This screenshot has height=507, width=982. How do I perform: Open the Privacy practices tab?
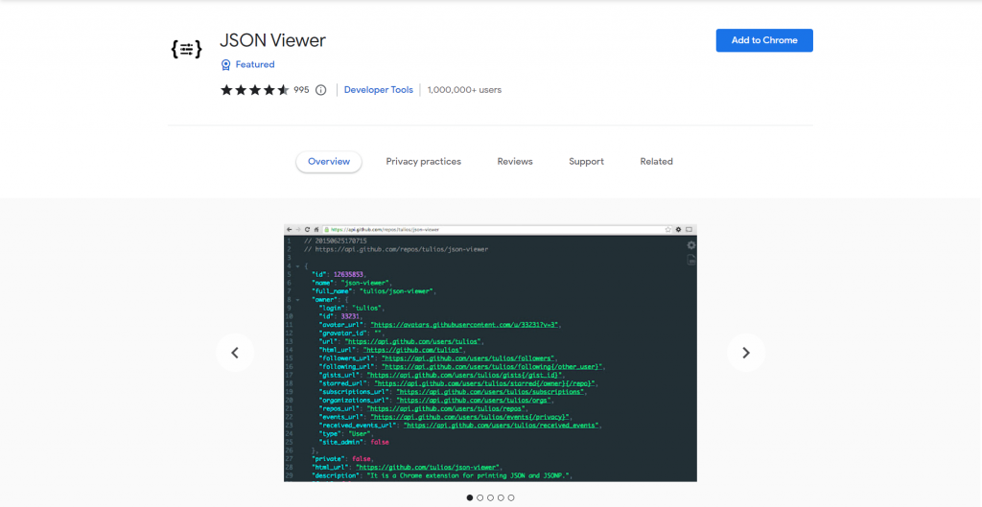[423, 161]
